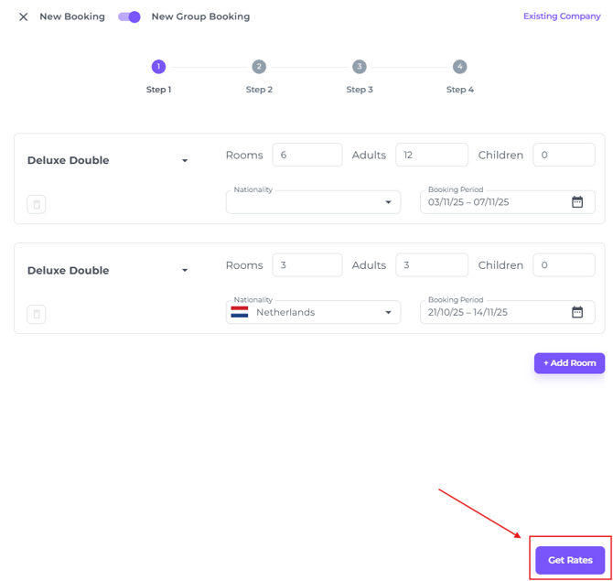
Task: Go to Step 1 indicator
Action: click(x=158, y=67)
